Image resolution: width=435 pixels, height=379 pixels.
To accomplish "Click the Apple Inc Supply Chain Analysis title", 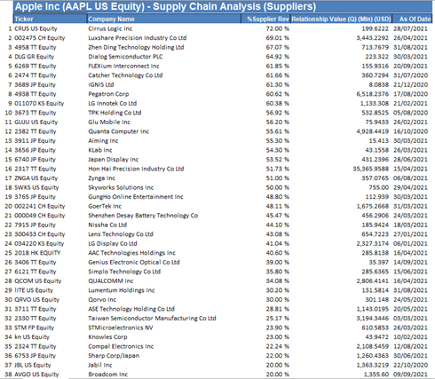I will [x=165, y=6].
